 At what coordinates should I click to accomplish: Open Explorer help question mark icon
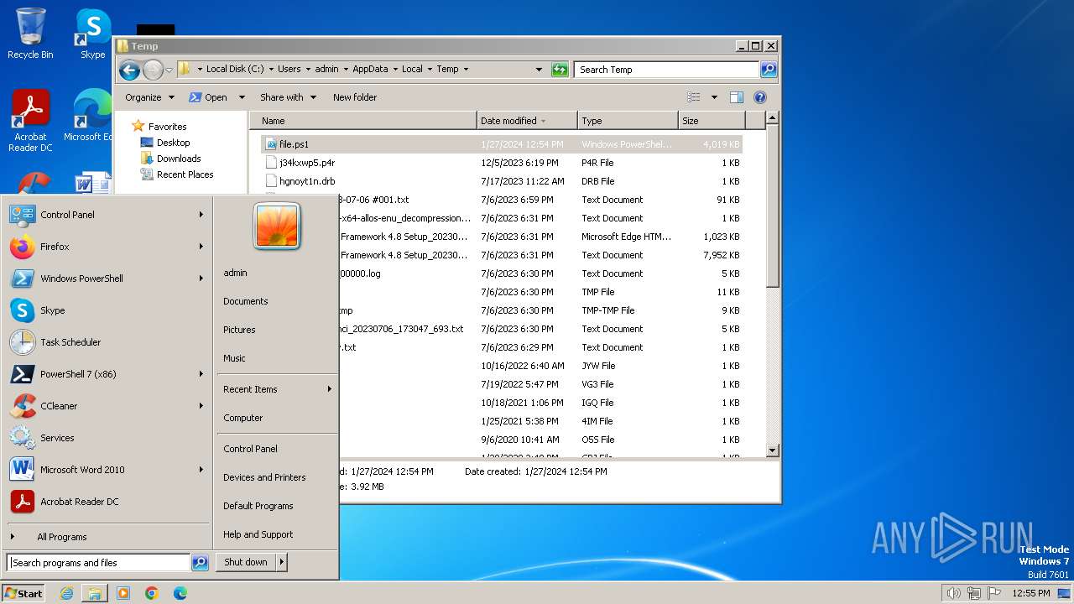(760, 97)
